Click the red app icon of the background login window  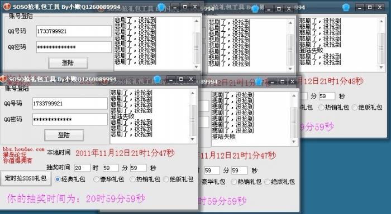(7, 6)
